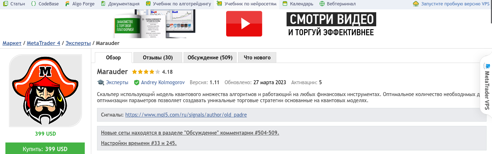Click the VPS cloud icon
The image size is (492, 154).
(x=416, y=4)
